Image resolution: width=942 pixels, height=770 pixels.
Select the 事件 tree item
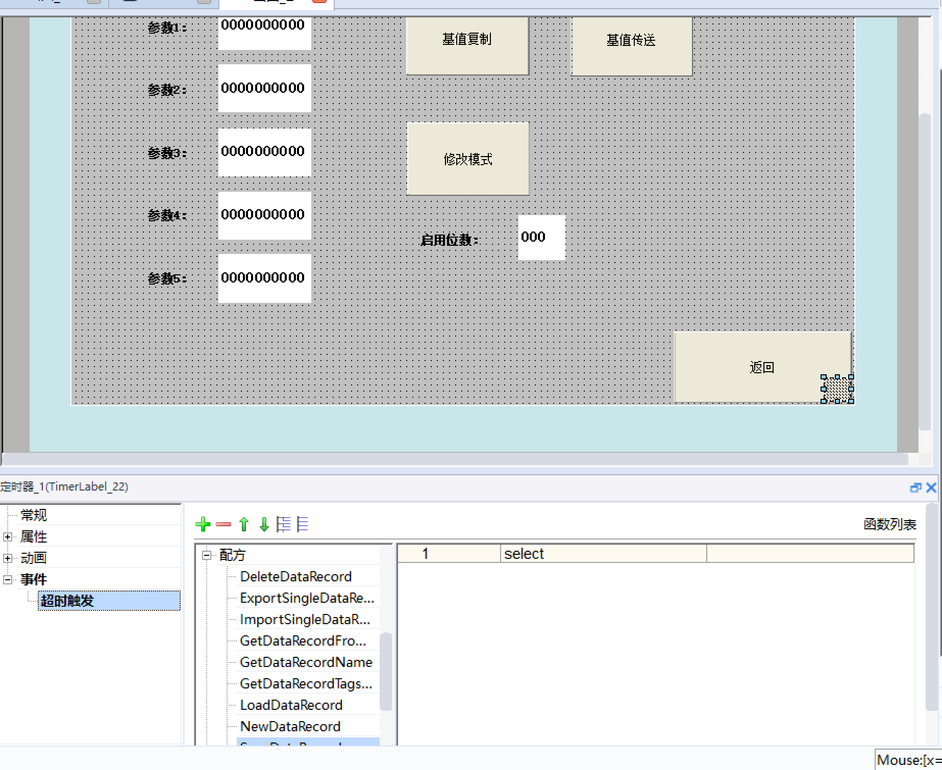(34, 579)
